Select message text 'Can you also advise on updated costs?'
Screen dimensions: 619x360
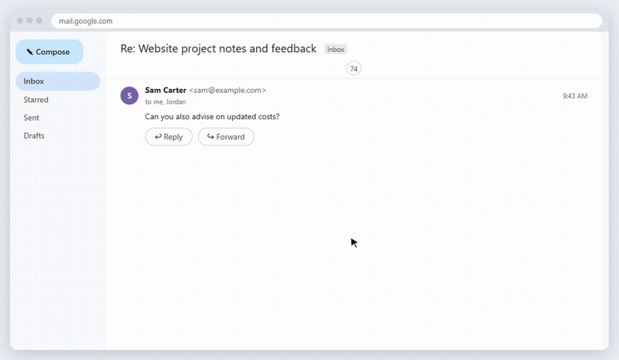click(212, 117)
